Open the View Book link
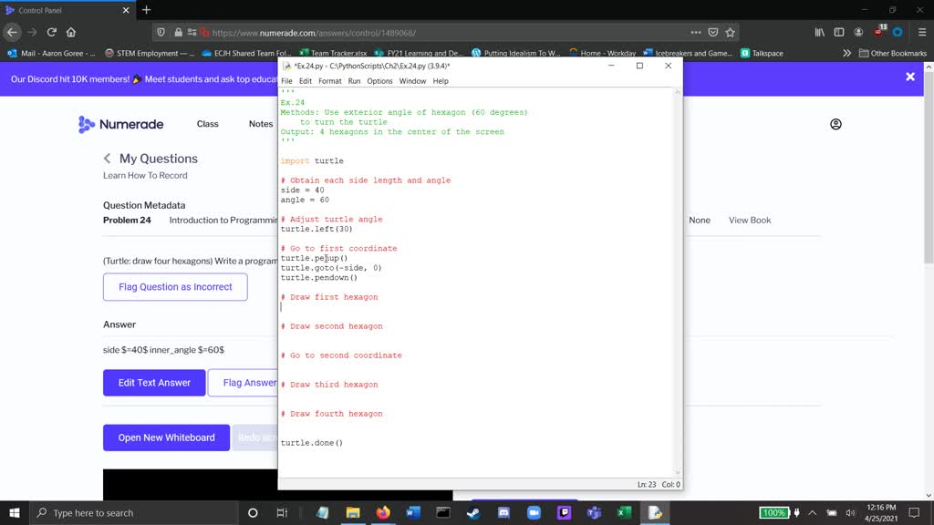Screen dimensions: 934x525 coord(749,220)
